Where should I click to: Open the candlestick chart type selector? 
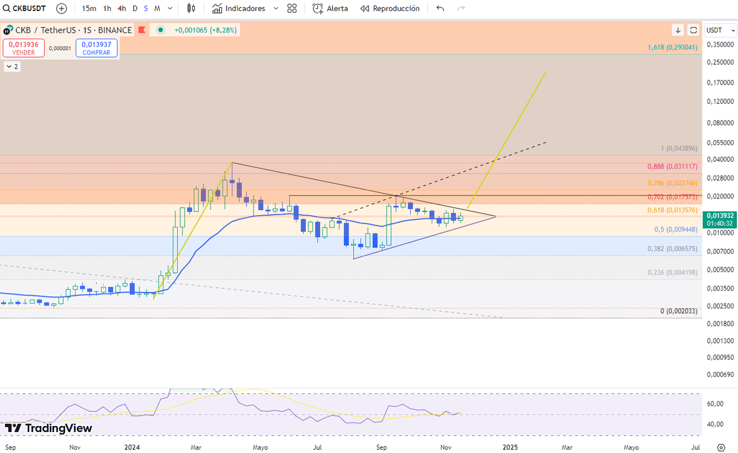click(191, 9)
